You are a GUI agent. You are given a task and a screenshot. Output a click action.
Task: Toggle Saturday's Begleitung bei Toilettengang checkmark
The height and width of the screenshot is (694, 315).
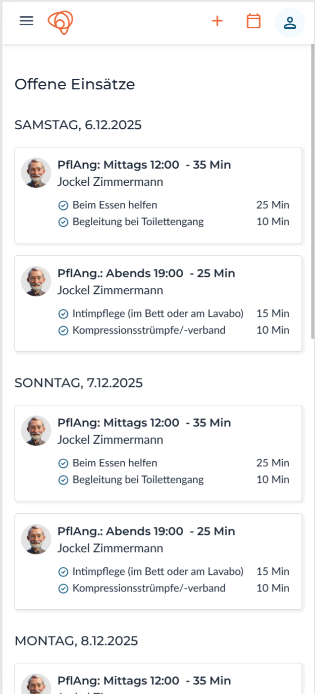coord(63,222)
